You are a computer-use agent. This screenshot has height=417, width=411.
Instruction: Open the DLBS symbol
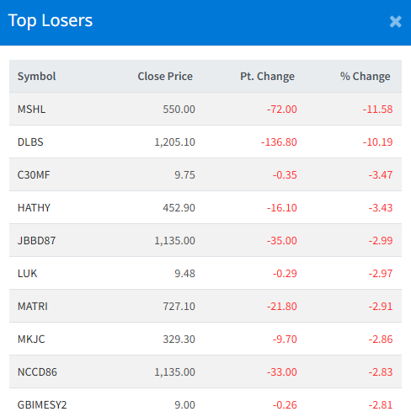30,142
